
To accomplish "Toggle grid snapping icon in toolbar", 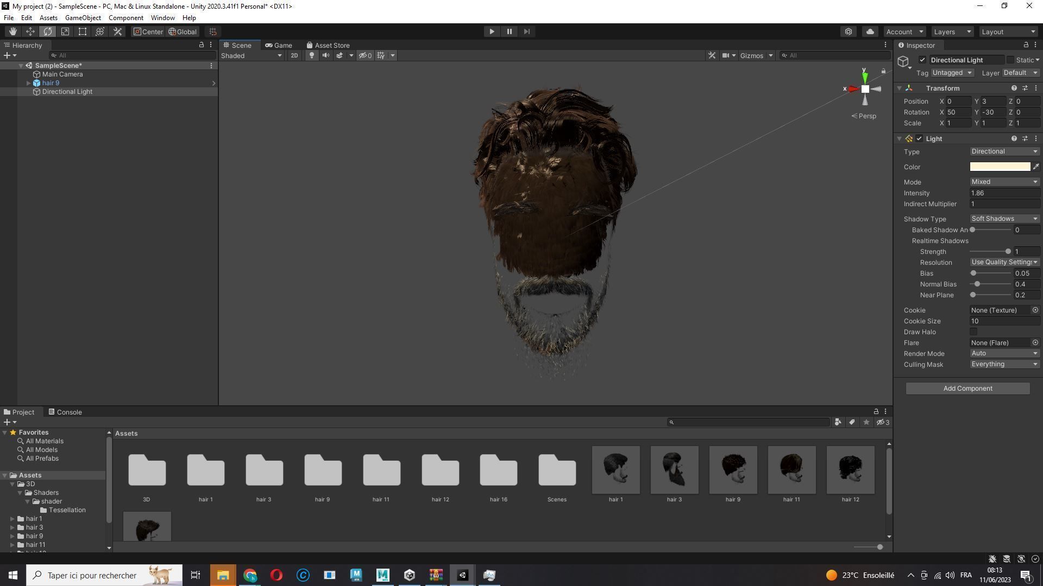I will coord(213,31).
